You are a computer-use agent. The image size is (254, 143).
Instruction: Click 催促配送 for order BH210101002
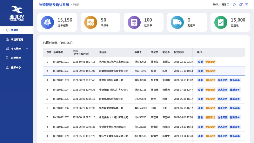(x=210, y=71)
